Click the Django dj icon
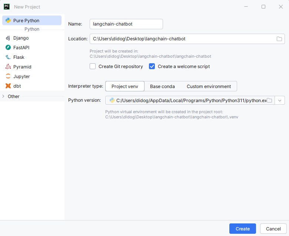The width and height of the screenshot is (289, 236). click(8, 38)
